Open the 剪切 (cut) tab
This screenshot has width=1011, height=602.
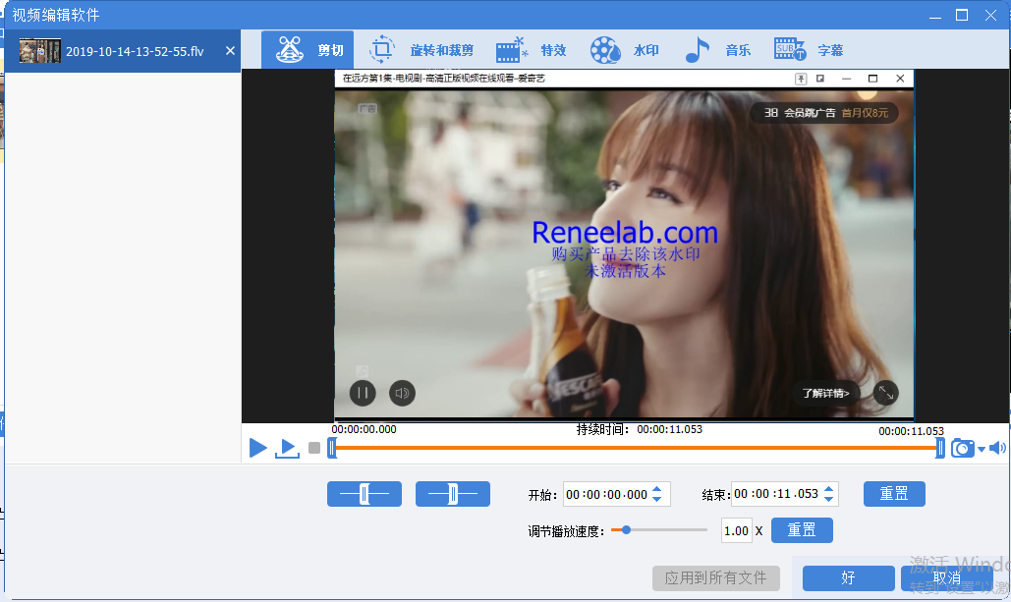tap(308, 50)
